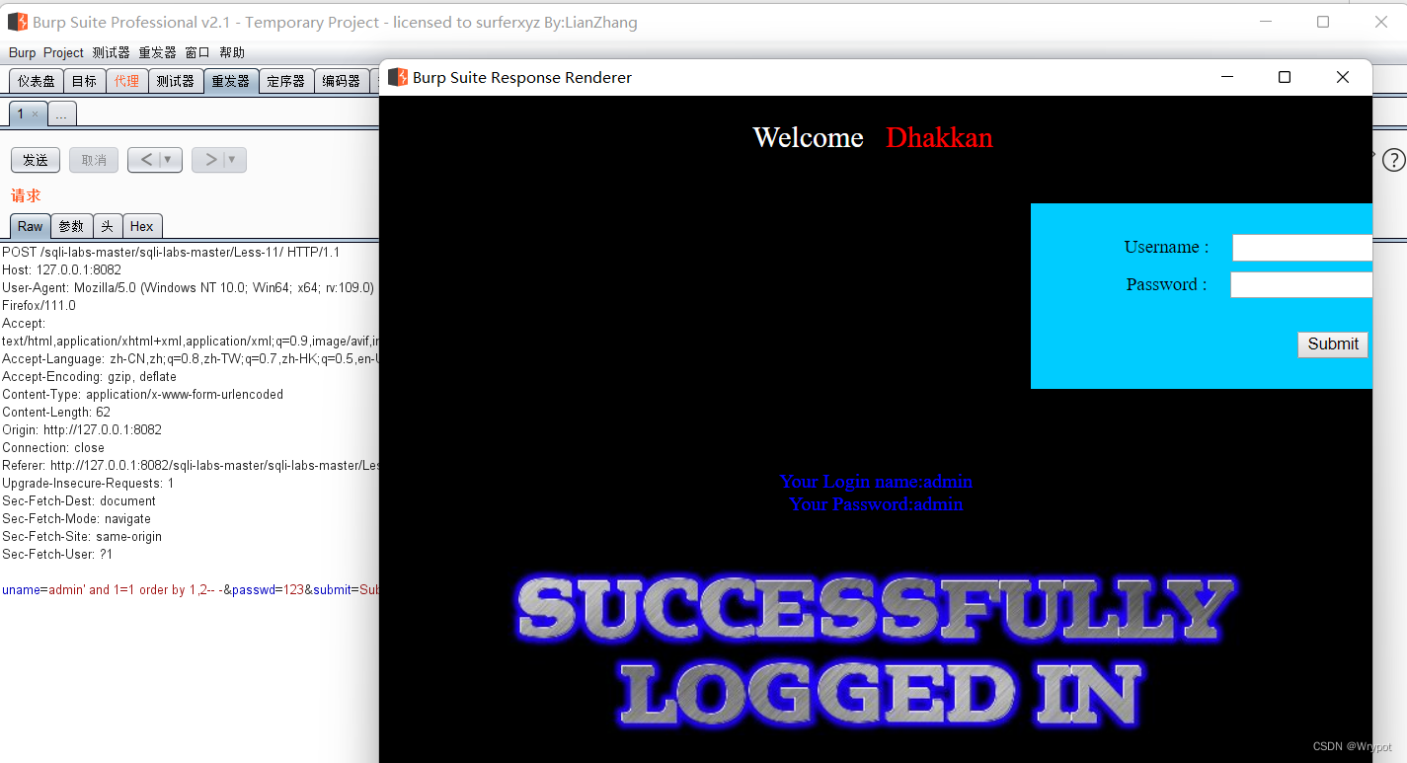Switch to the 代理 tab
Image resolution: width=1407 pixels, height=763 pixels.
[126, 81]
